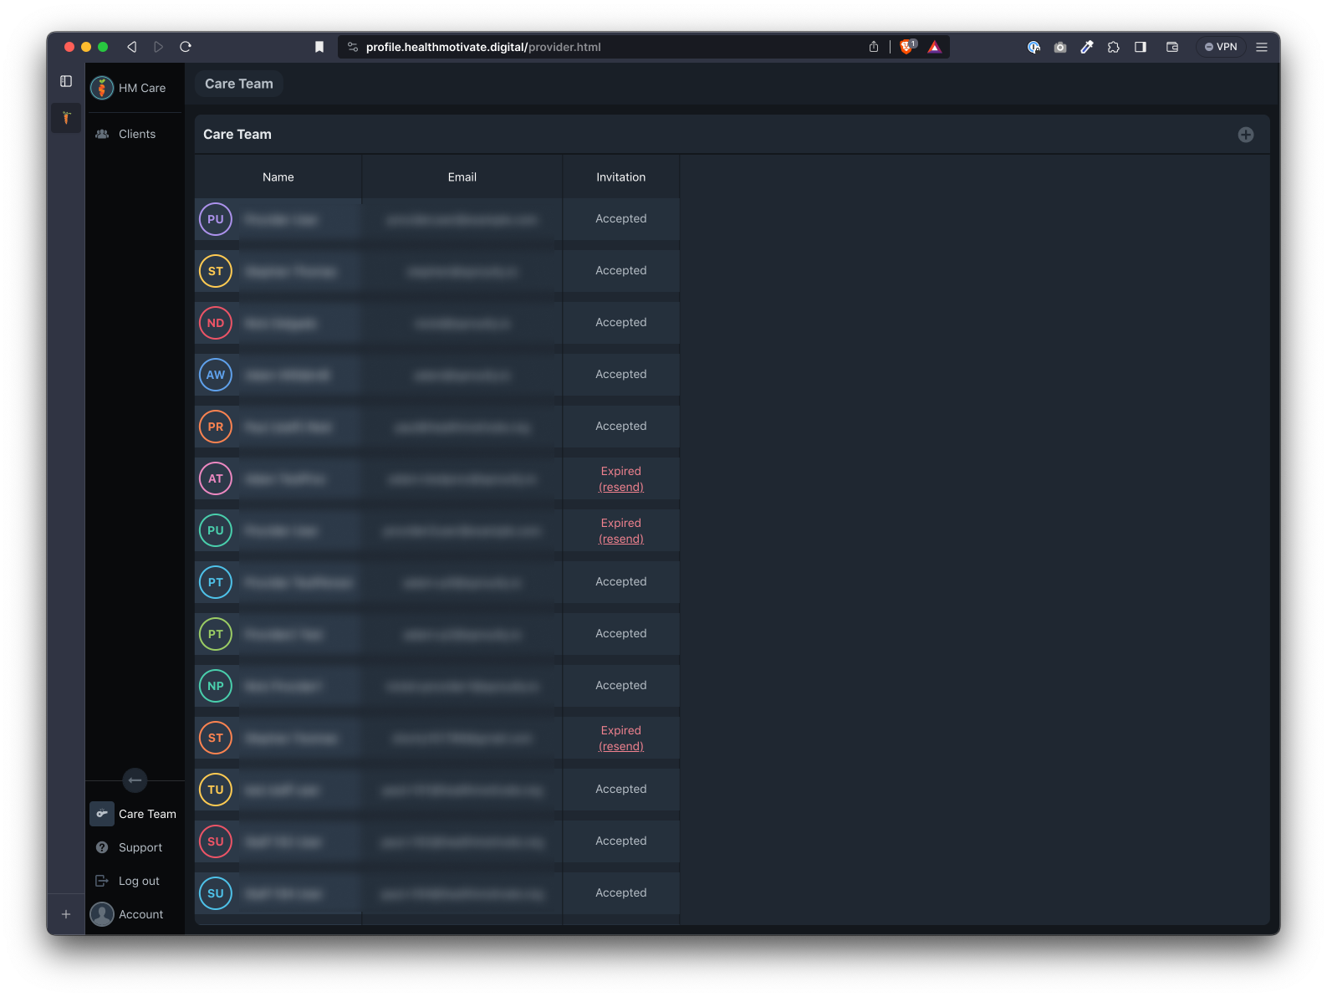
Task: Click the yellow ST avatar
Action: (216, 271)
